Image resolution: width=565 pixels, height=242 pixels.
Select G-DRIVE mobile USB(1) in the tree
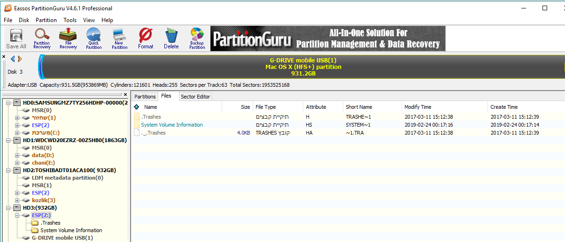62,238
